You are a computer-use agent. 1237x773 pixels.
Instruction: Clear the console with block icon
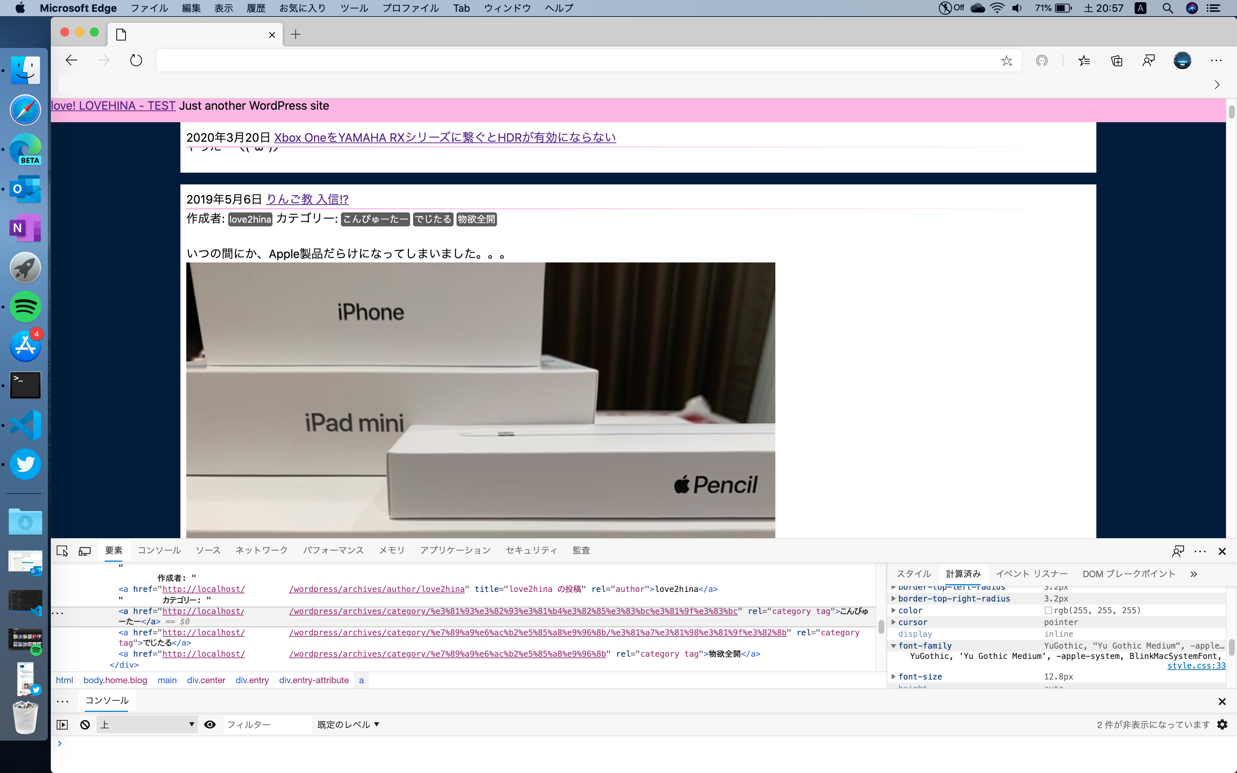[x=85, y=724]
